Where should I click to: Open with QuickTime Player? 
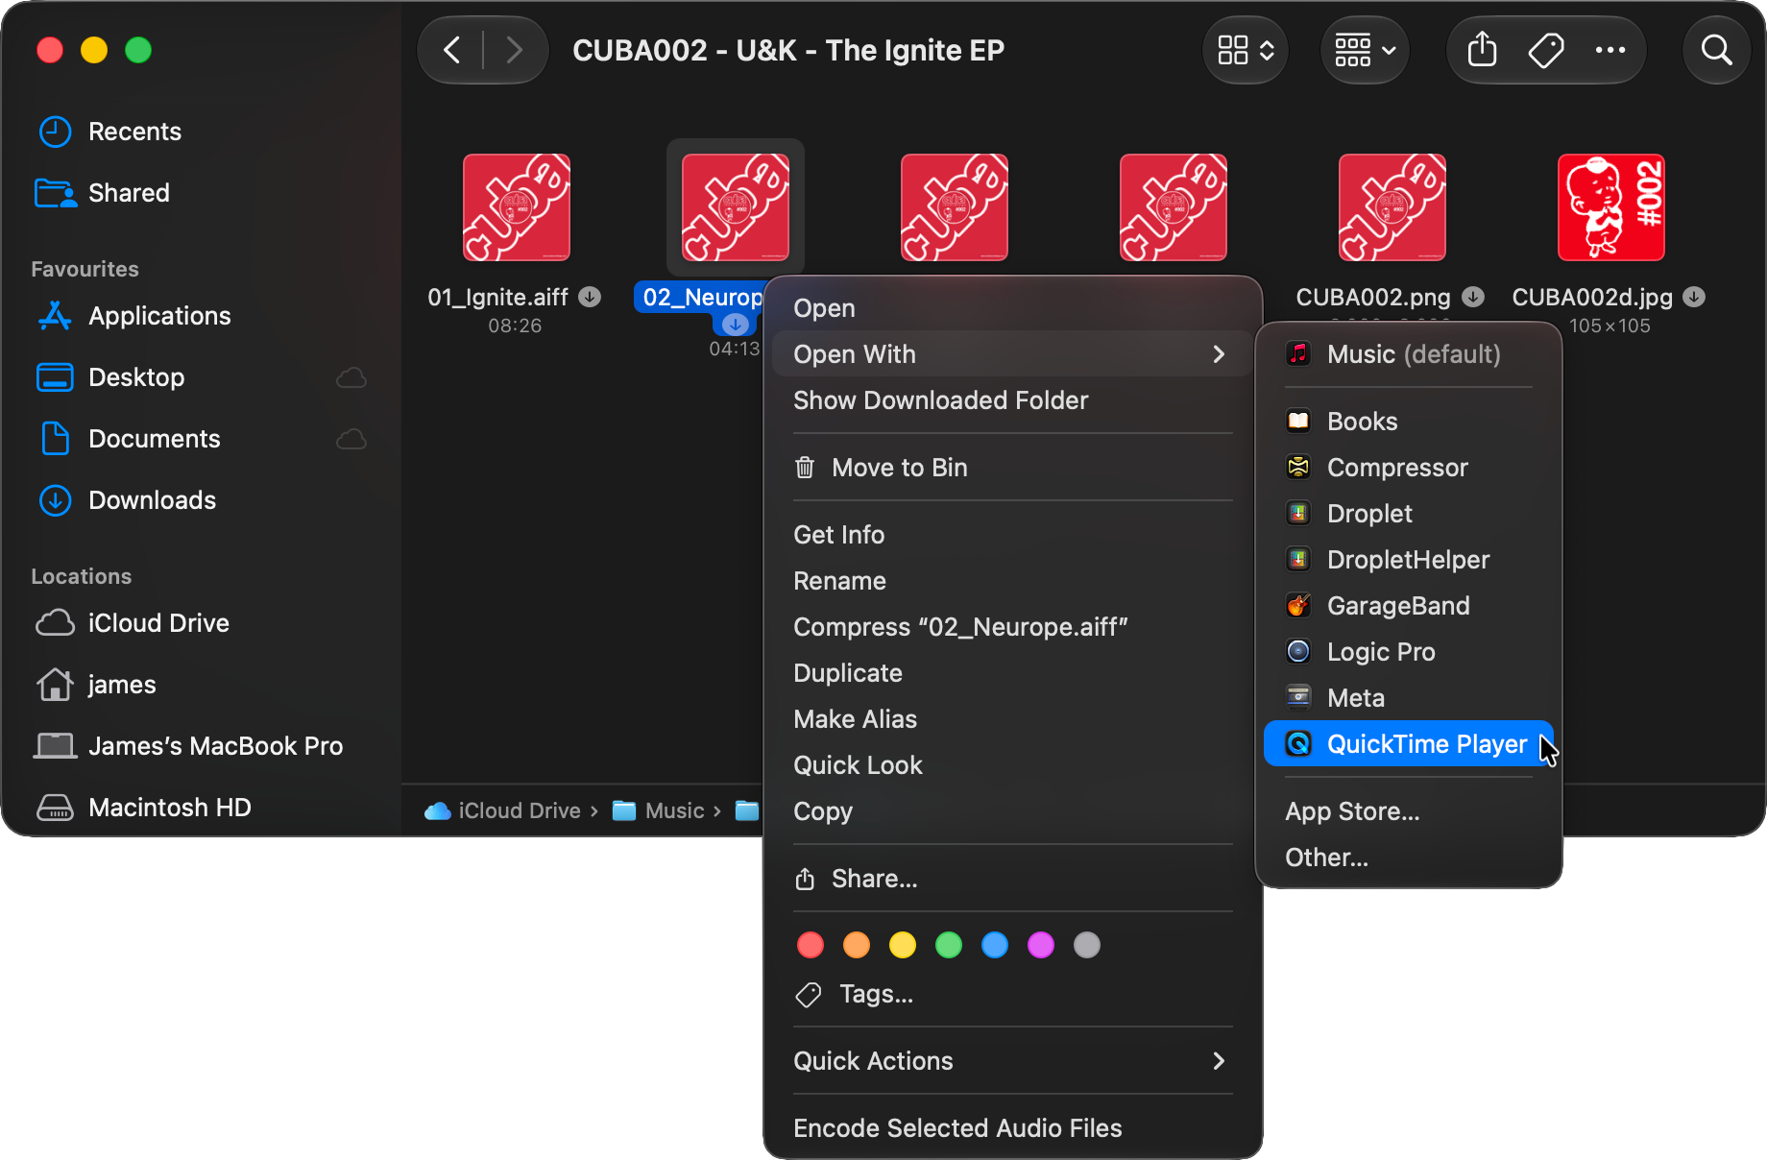pos(1409,744)
